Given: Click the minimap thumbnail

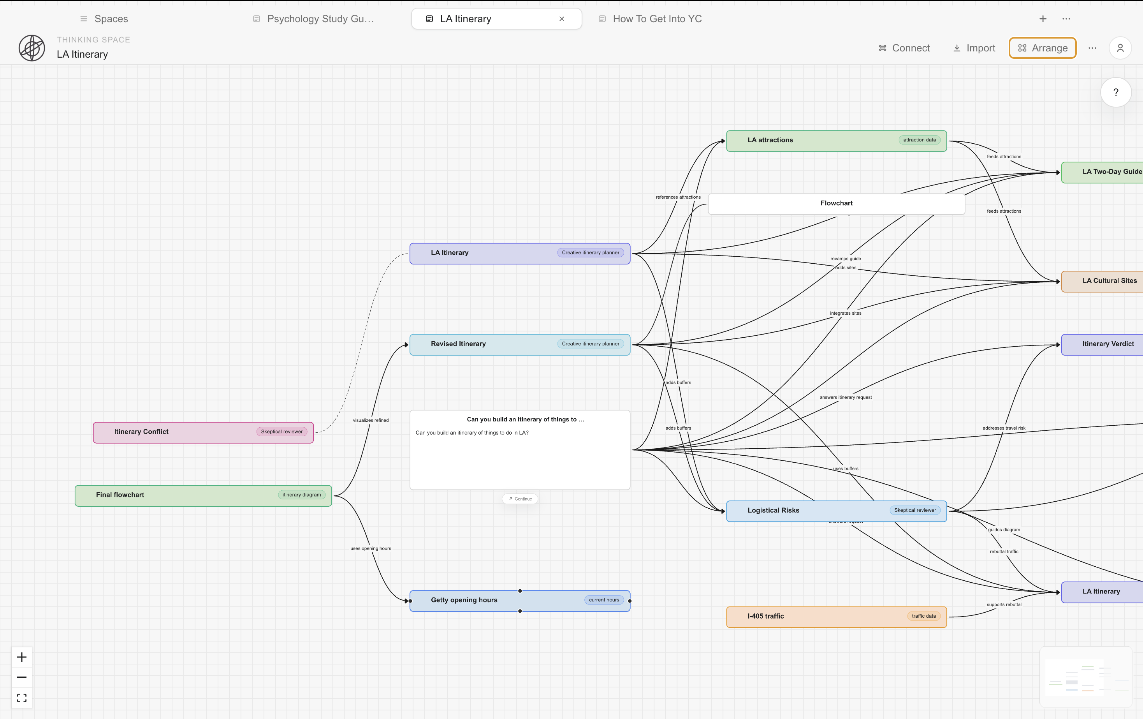Looking at the screenshot, I should coord(1085,677).
